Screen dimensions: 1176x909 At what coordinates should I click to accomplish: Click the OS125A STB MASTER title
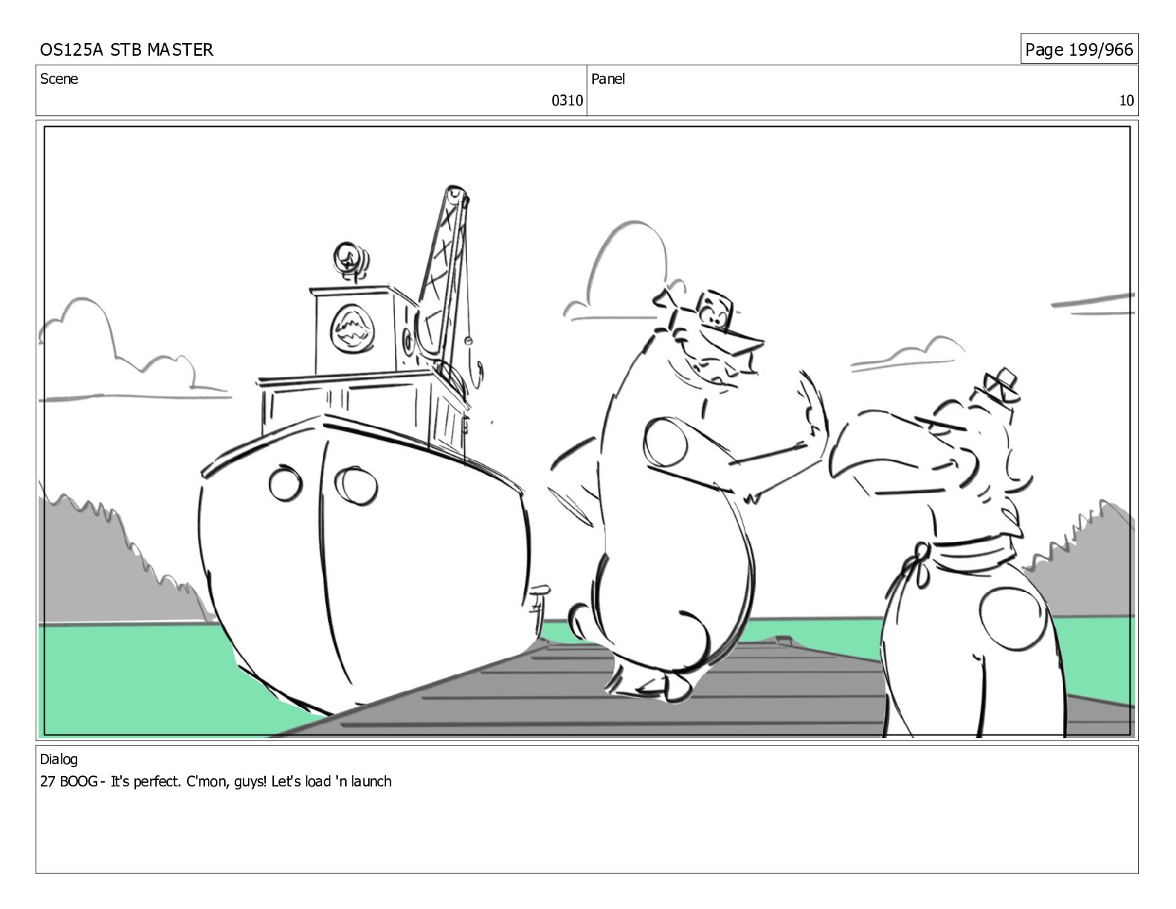(x=126, y=50)
